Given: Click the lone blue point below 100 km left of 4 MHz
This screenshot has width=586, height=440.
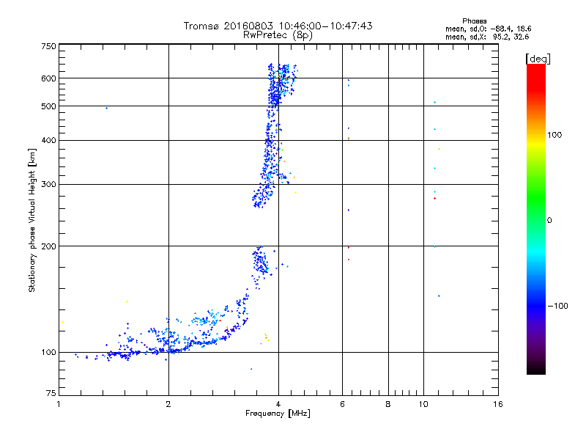Looking at the screenshot, I should 251,369.
